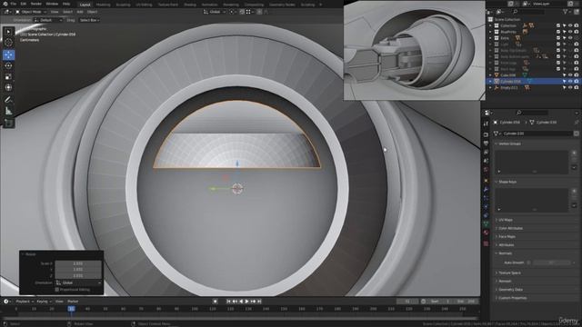Open the Object properties tab
This screenshot has height=327, width=582.
486,180
